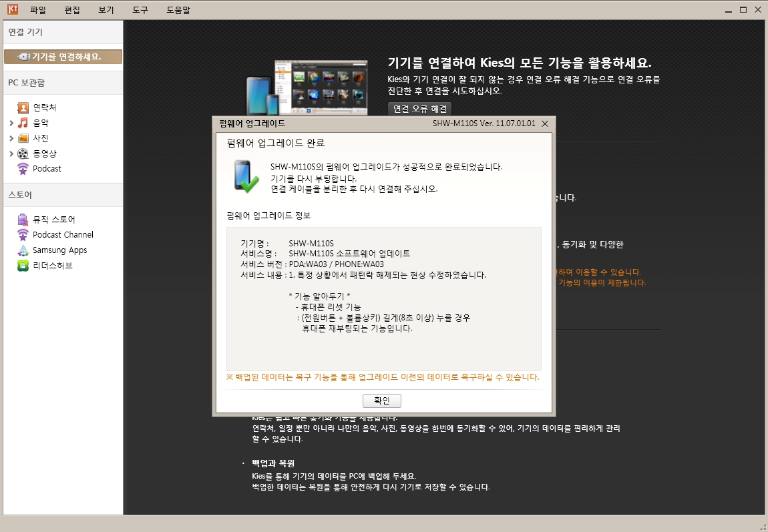Open the 파일 menu
The height and width of the screenshot is (532, 768).
click(x=38, y=10)
